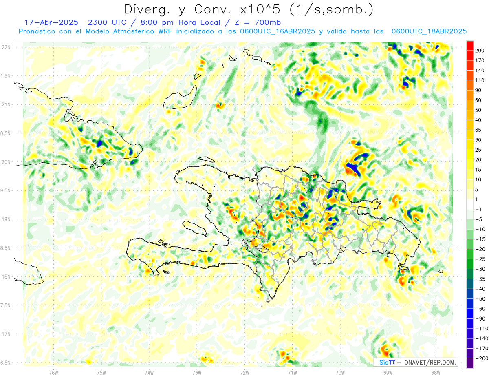Image resolution: width=489 pixels, height=378 pixels.
Task: Click valid-until time '0600UTC_18ABR2025'
Action: pyautogui.click(x=429, y=31)
